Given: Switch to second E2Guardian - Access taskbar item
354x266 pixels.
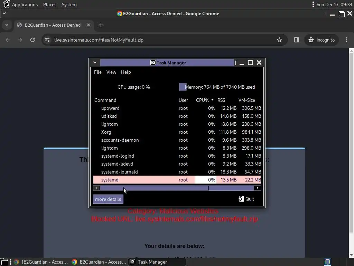Looking at the screenshot, I should tap(99, 262).
